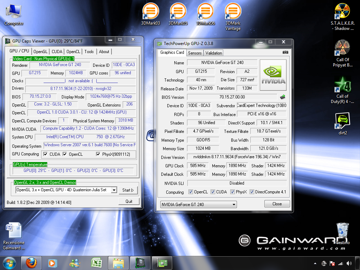
Task: Toggle the OpenCL checkbox in GPU-Z
Action: pos(191,192)
